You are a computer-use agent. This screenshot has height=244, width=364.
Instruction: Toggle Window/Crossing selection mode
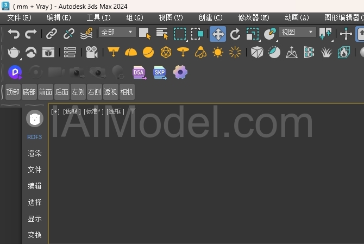click(197, 34)
